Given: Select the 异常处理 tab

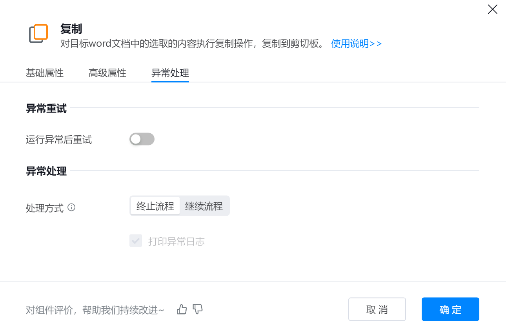Looking at the screenshot, I should pos(170,73).
